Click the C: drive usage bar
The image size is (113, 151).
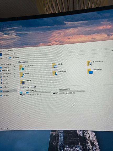click(38, 92)
